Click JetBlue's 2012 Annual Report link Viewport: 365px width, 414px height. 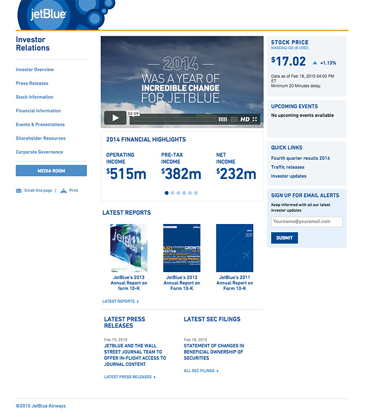point(182,283)
